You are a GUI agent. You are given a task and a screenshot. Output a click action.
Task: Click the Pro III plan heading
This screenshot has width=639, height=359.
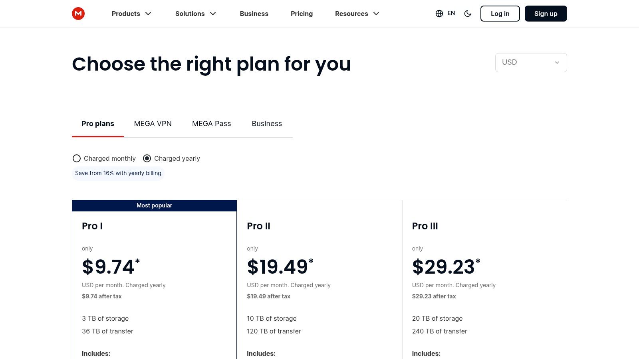pyautogui.click(x=425, y=226)
